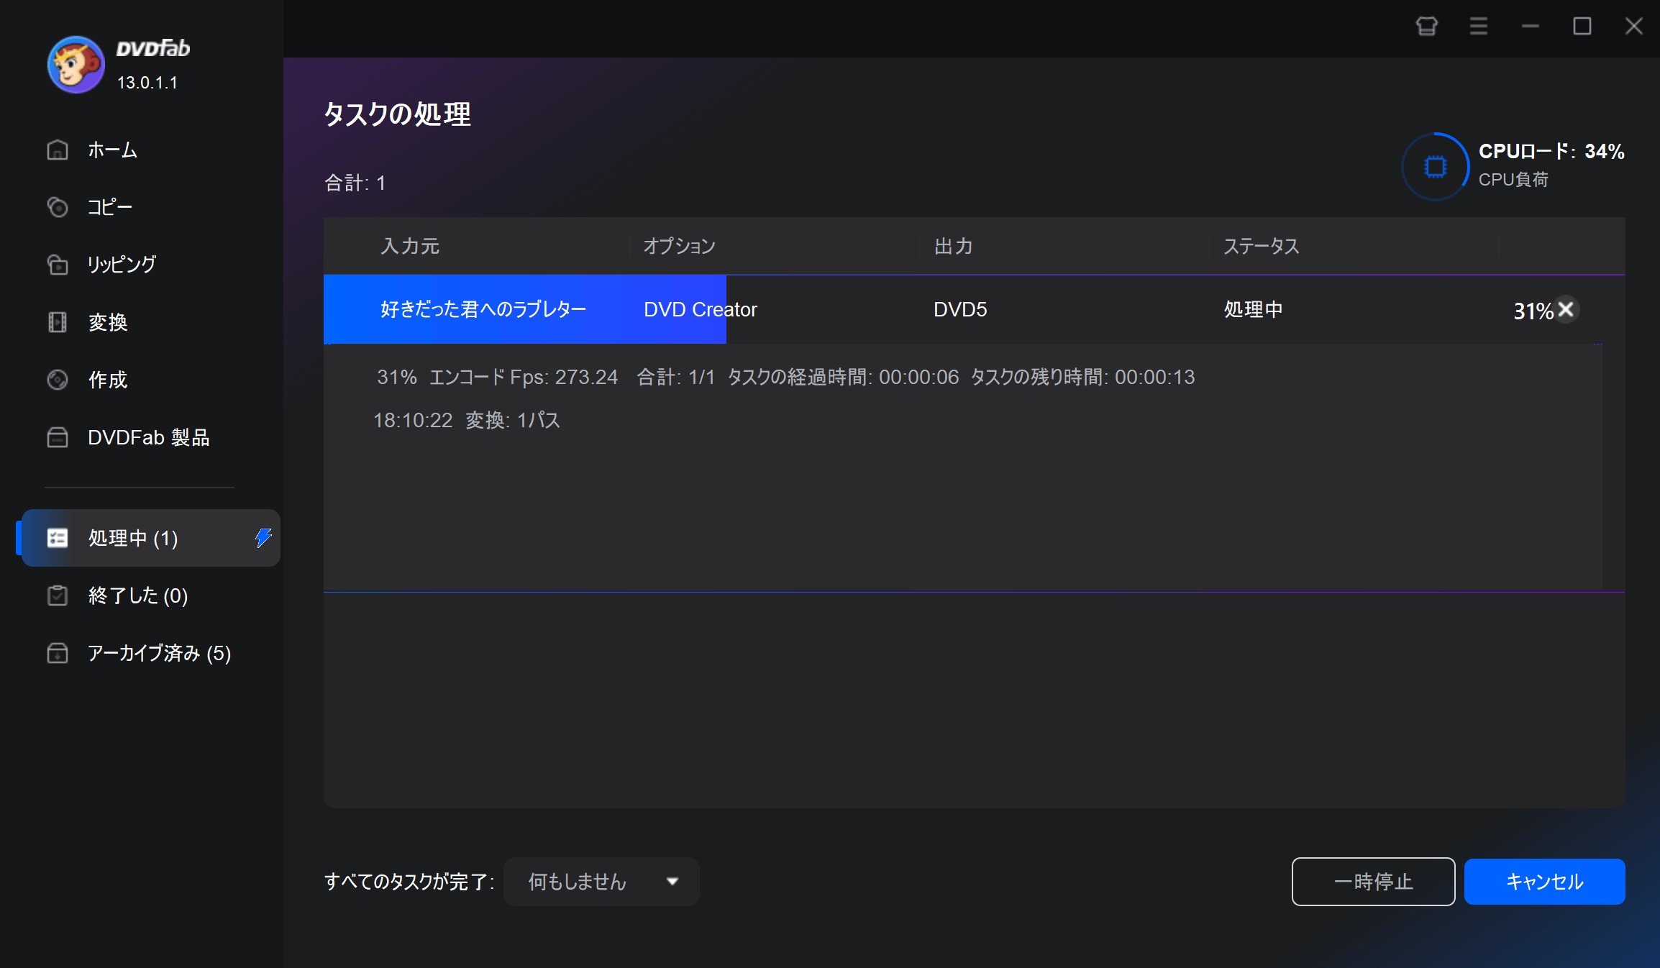1660x968 pixels.
Task: Click the DVD Creator option cell
Action: [x=700, y=309]
